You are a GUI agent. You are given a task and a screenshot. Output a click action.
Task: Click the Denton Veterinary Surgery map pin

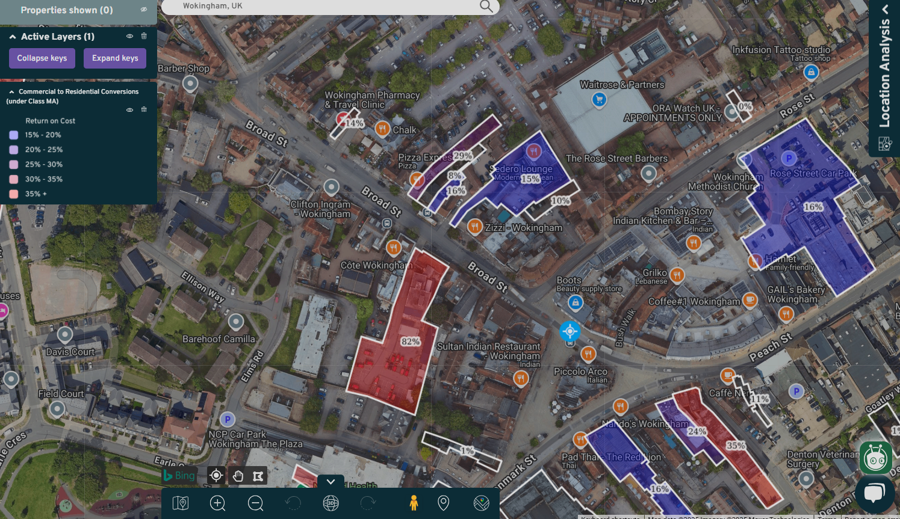[x=806, y=479]
